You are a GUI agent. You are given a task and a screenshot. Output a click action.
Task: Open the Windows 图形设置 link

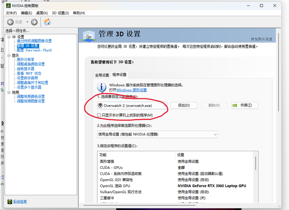click(x=131, y=90)
